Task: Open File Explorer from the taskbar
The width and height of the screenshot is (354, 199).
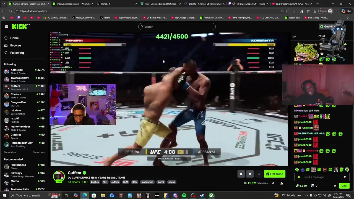Action: [x=103, y=195]
